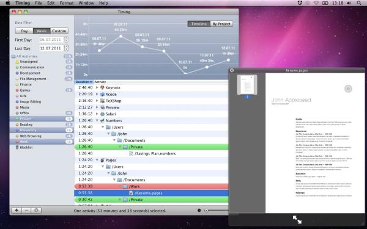Click the gear settings button at bottom left
Screen dimensions: 367x229
(x=36, y=210)
